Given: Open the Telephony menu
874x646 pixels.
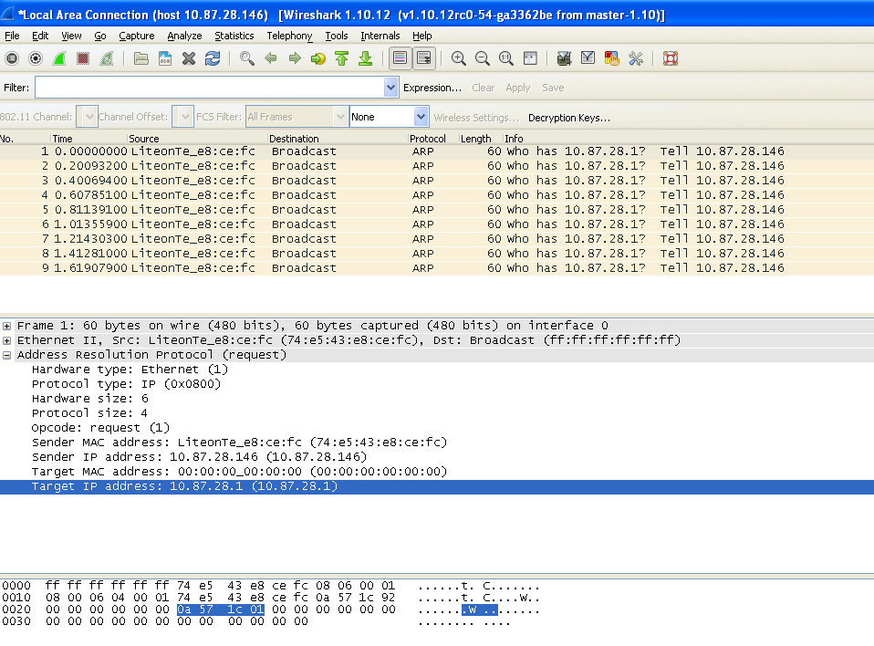Looking at the screenshot, I should click(289, 36).
